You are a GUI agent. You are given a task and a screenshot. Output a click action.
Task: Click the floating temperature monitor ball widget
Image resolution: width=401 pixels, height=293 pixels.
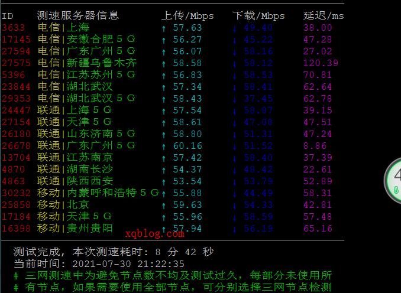click(393, 180)
